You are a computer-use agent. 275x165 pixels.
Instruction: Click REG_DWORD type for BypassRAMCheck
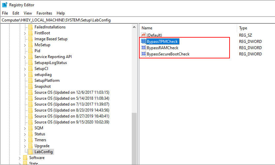250,48
